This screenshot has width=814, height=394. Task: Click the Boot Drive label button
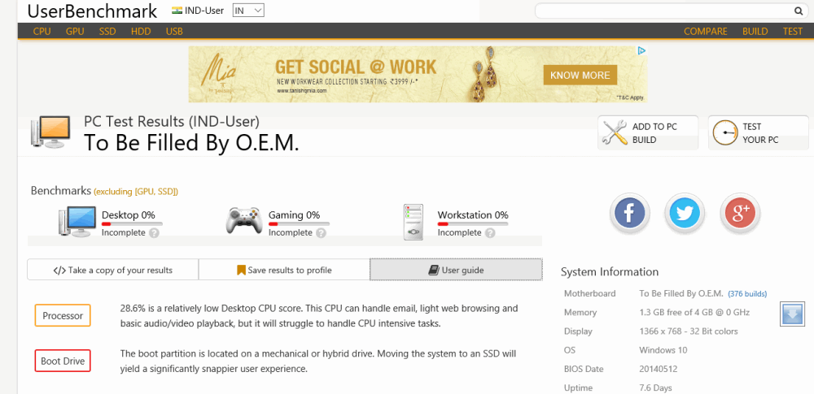point(63,361)
